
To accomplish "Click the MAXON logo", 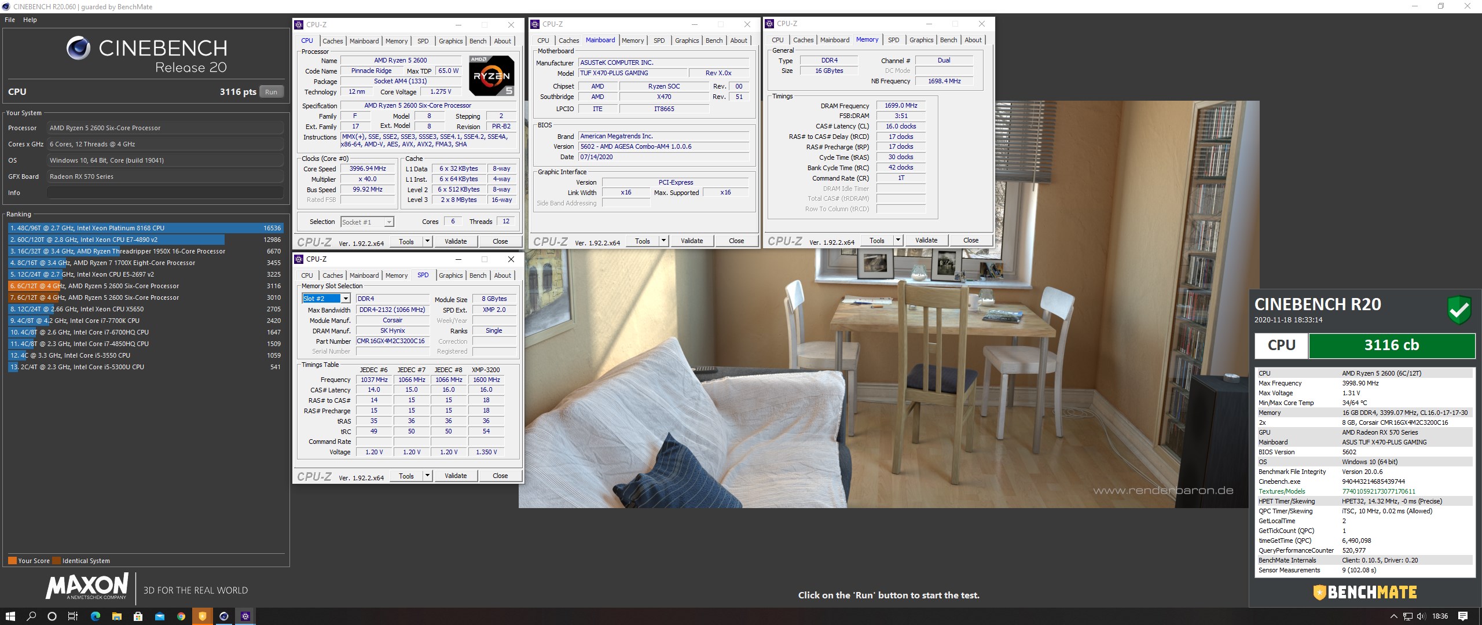I will 87,586.
